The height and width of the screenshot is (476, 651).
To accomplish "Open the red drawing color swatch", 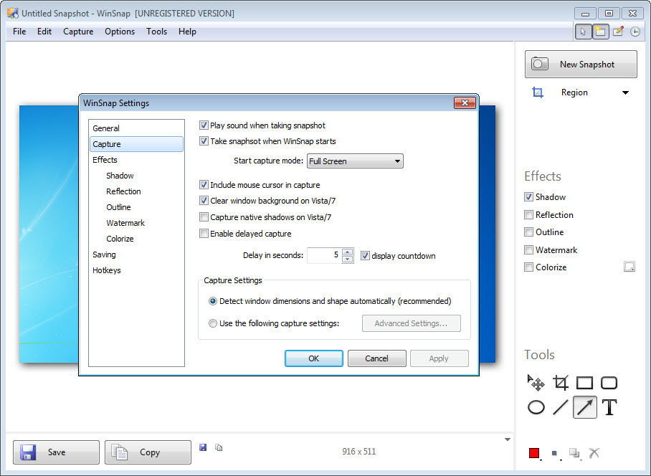I will pyautogui.click(x=534, y=453).
